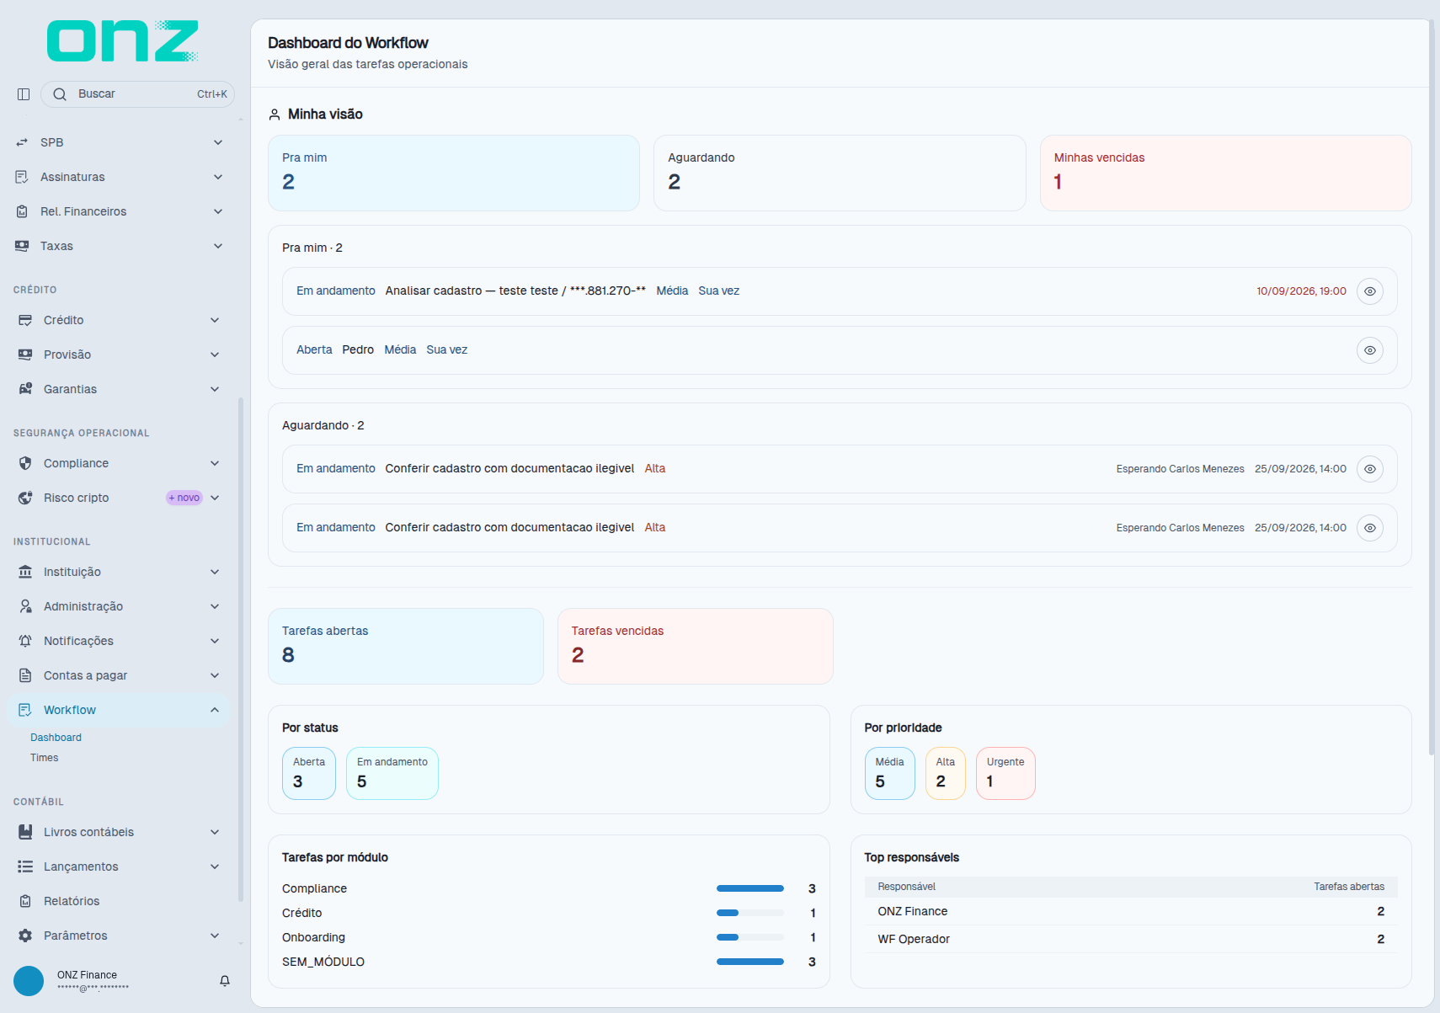Expand the Compliance chevron
This screenshot has width=1440, height=1013.
pos(215,463)
